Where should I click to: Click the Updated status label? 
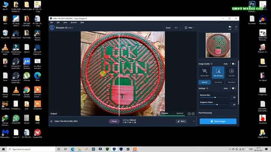[x=180, y=113]
